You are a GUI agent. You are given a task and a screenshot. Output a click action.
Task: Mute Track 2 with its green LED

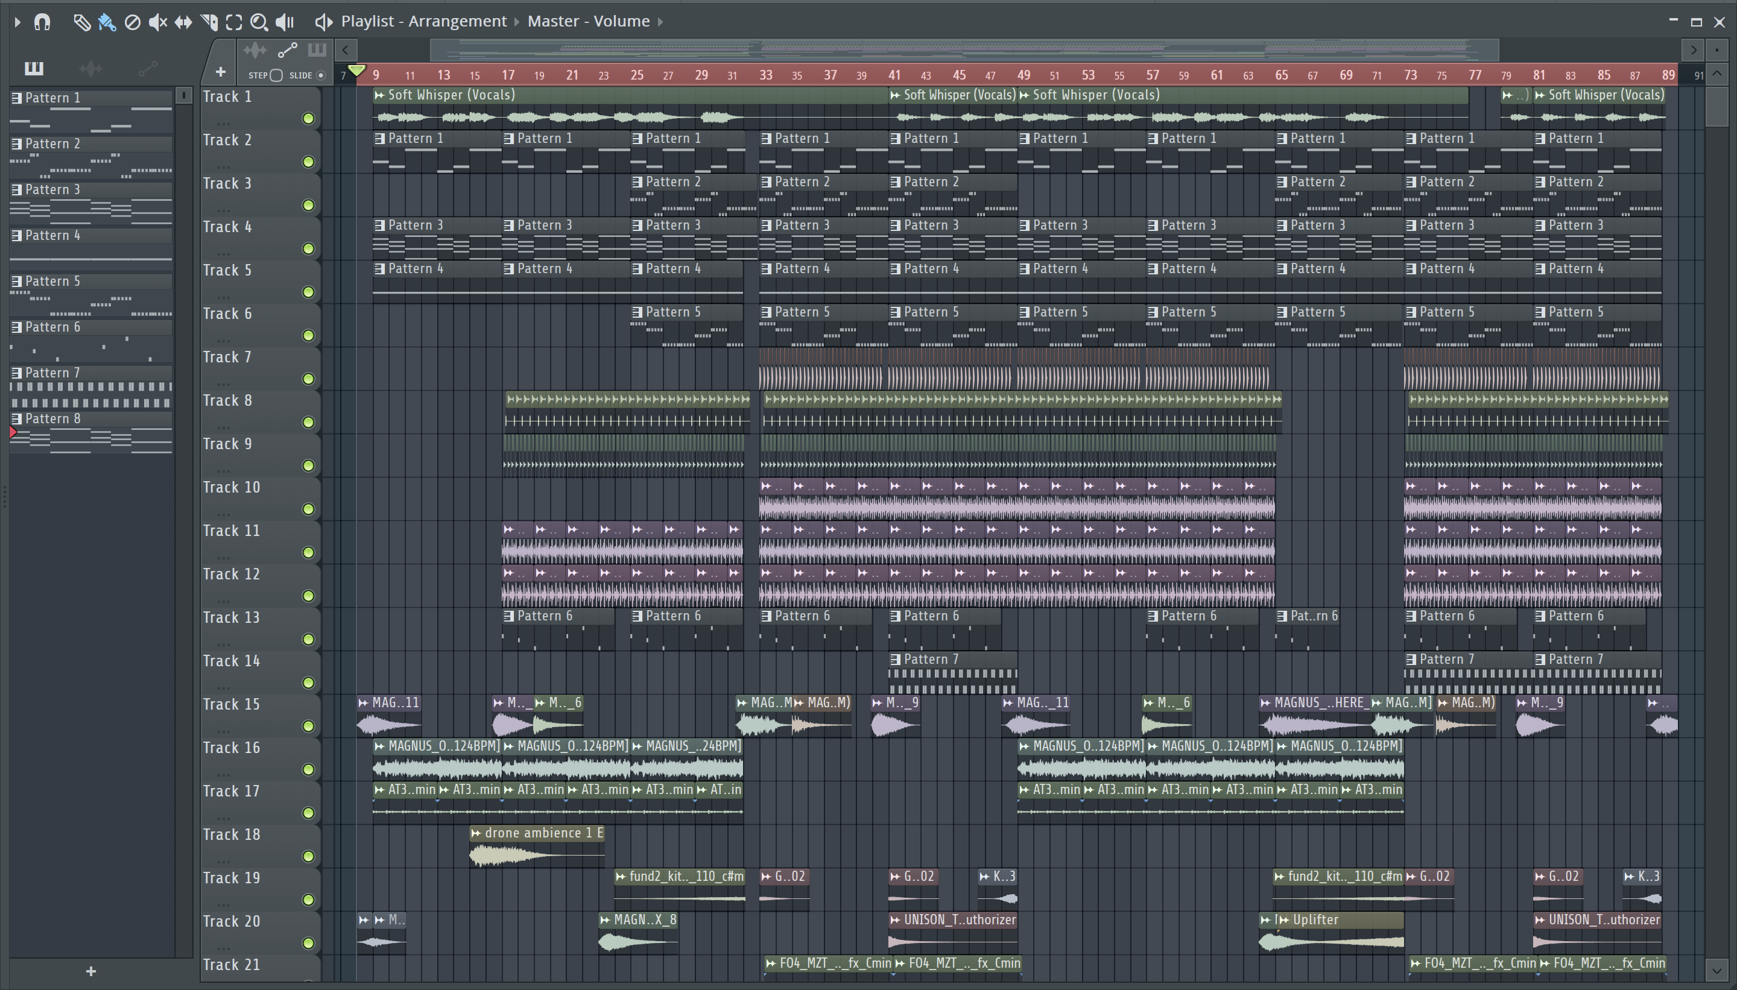pos(308,162)
